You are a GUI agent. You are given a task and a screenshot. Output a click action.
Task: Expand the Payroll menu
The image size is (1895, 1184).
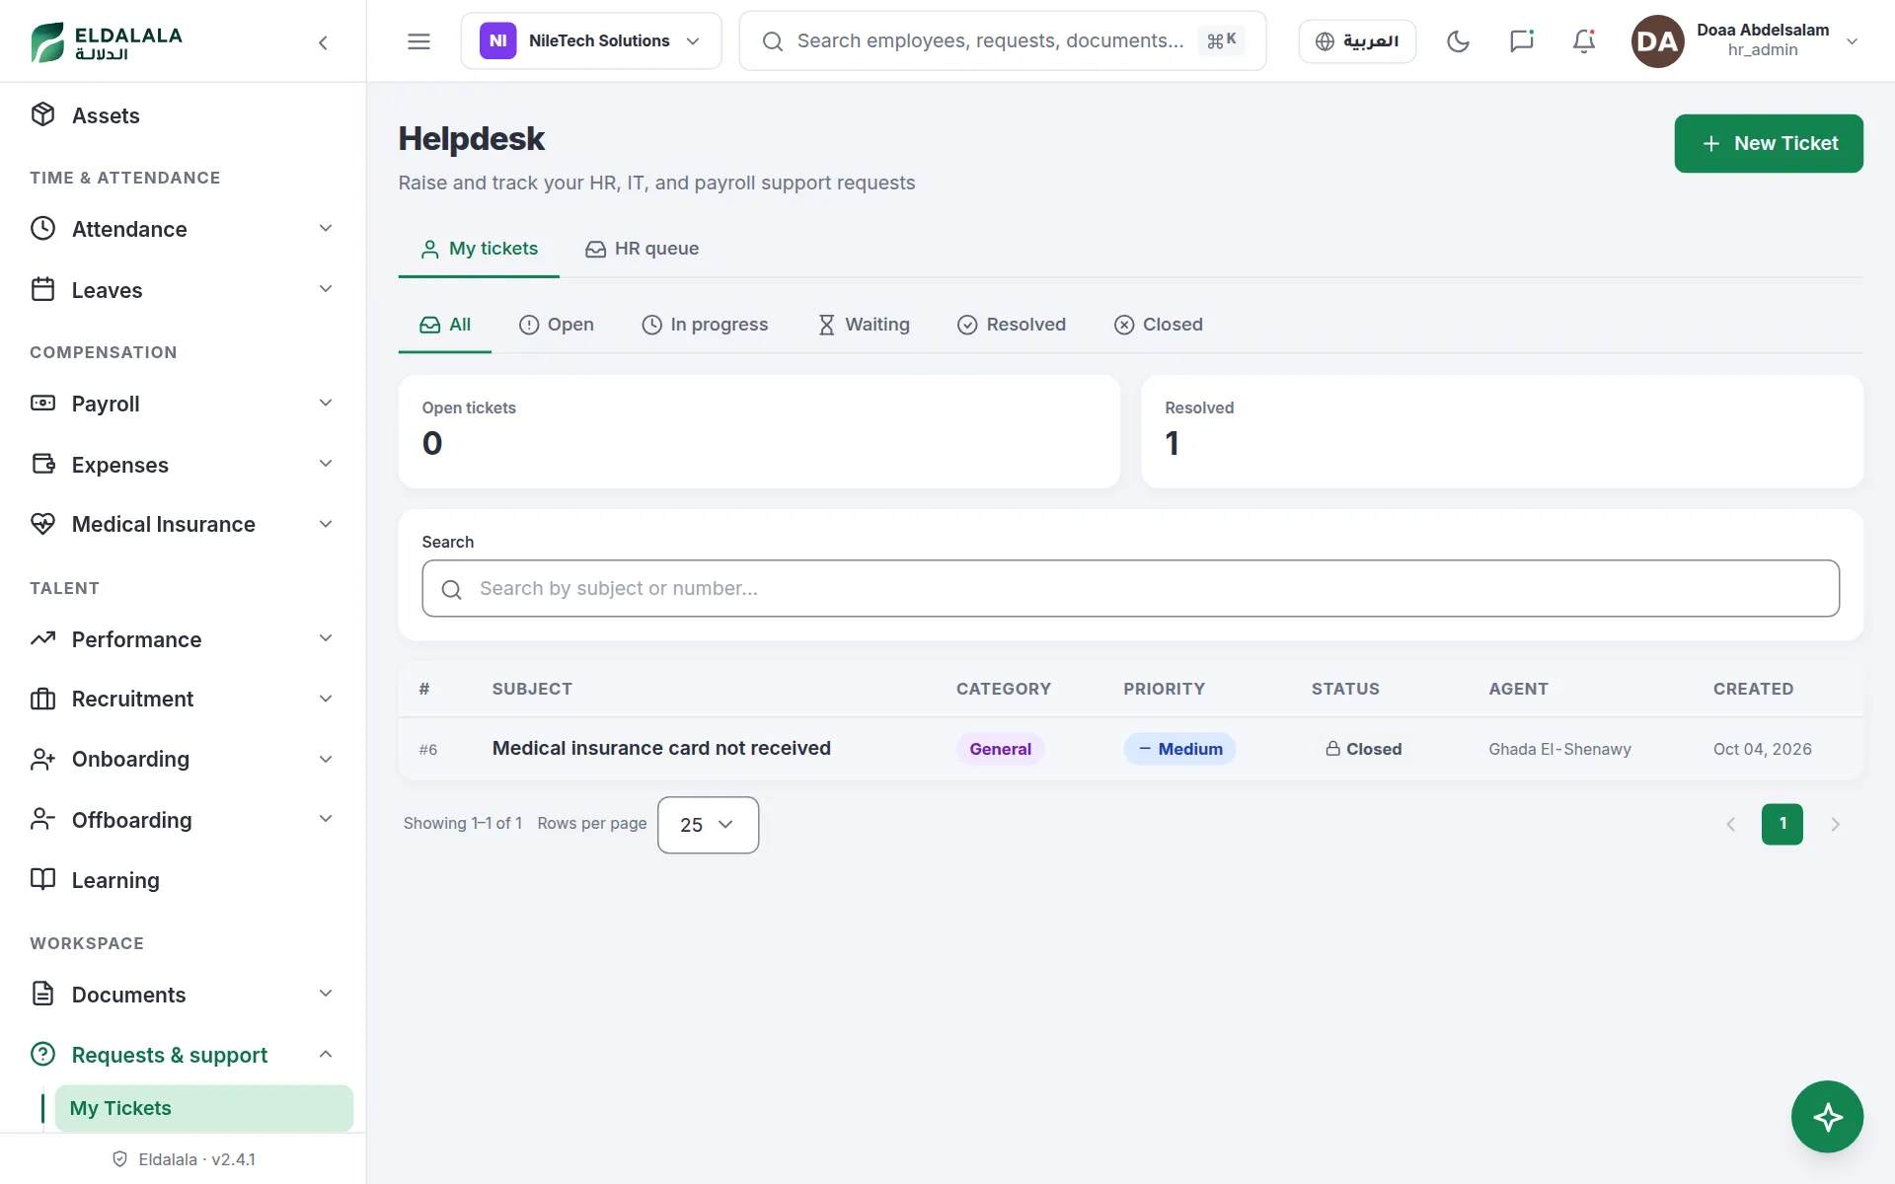coord(183,404)
